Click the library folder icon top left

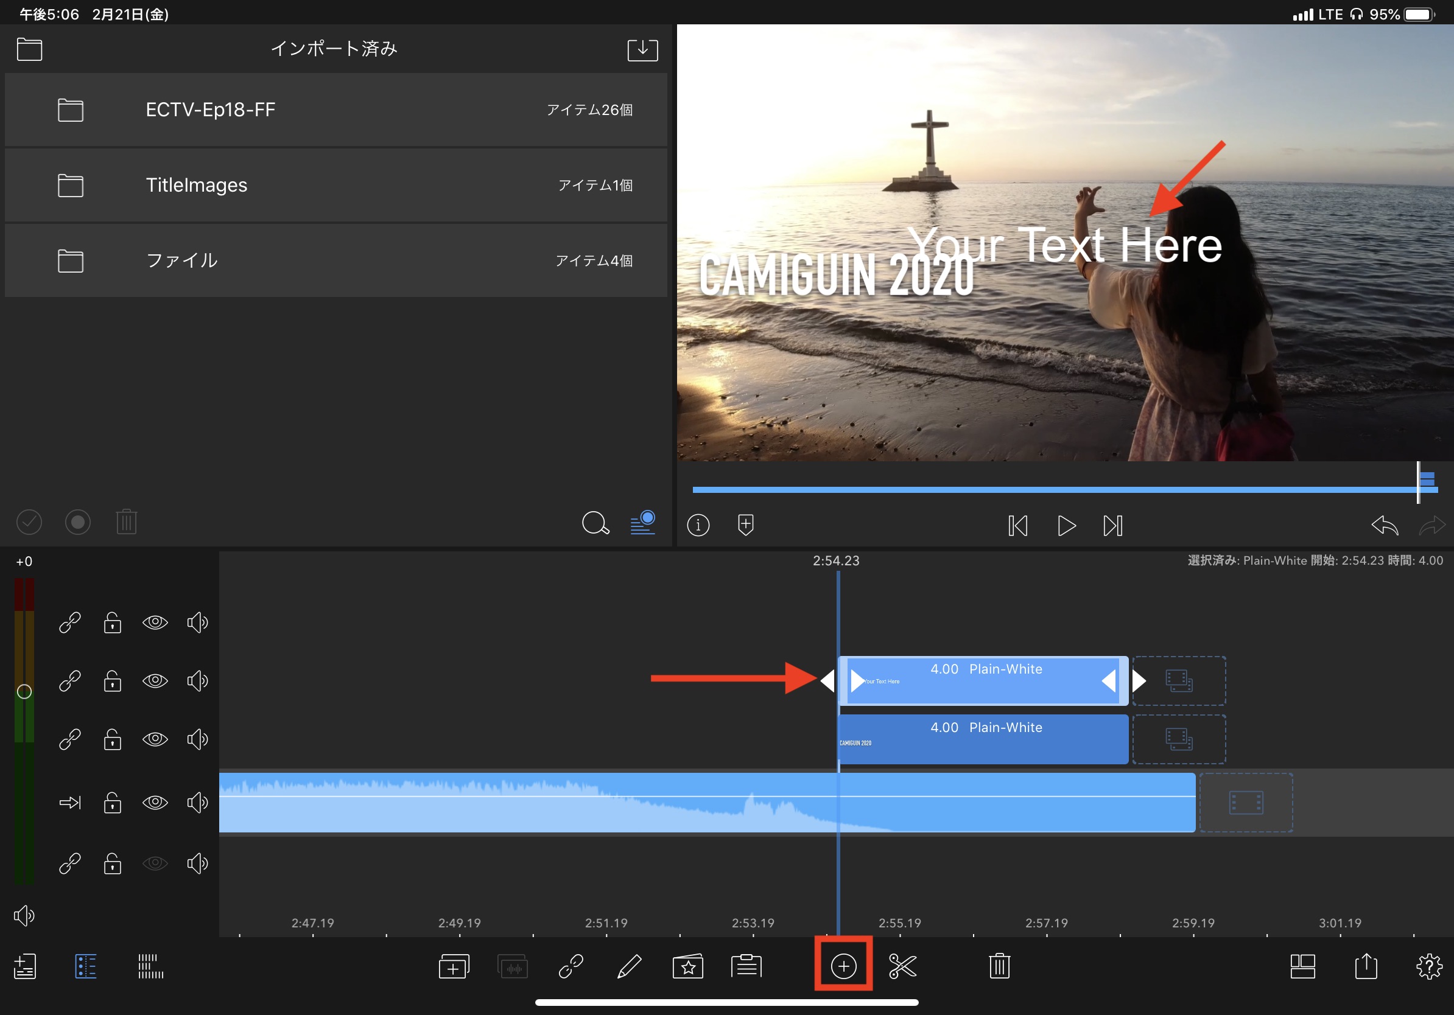point(29,49)
